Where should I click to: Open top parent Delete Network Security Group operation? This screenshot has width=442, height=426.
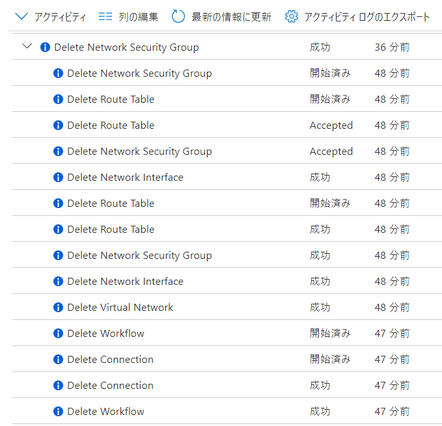(126, 47)
